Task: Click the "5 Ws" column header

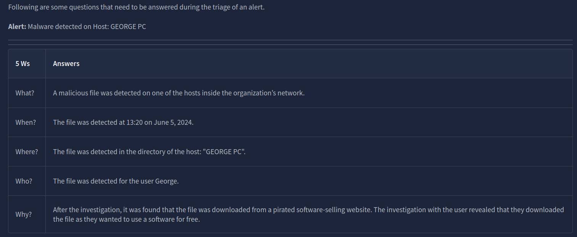Action: [23, 64]
